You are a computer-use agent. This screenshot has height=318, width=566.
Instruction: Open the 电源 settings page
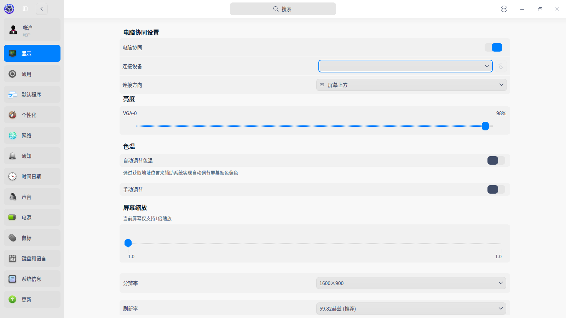coord(32,217)
